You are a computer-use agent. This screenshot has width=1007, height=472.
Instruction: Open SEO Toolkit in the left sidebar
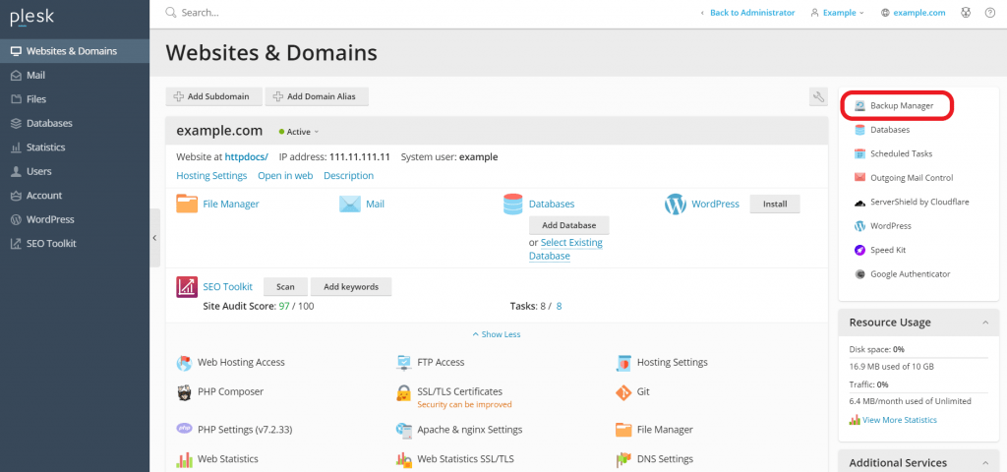(75, 244)
